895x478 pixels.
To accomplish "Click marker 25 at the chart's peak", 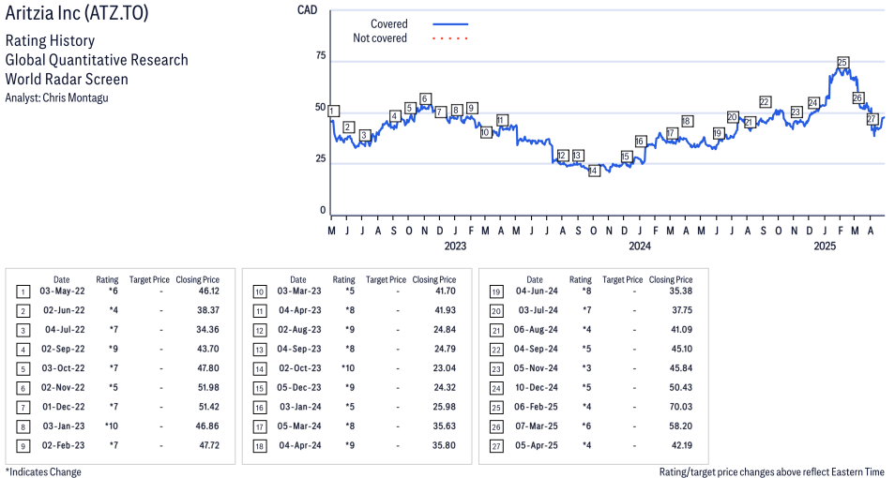I will pos(842,62).
